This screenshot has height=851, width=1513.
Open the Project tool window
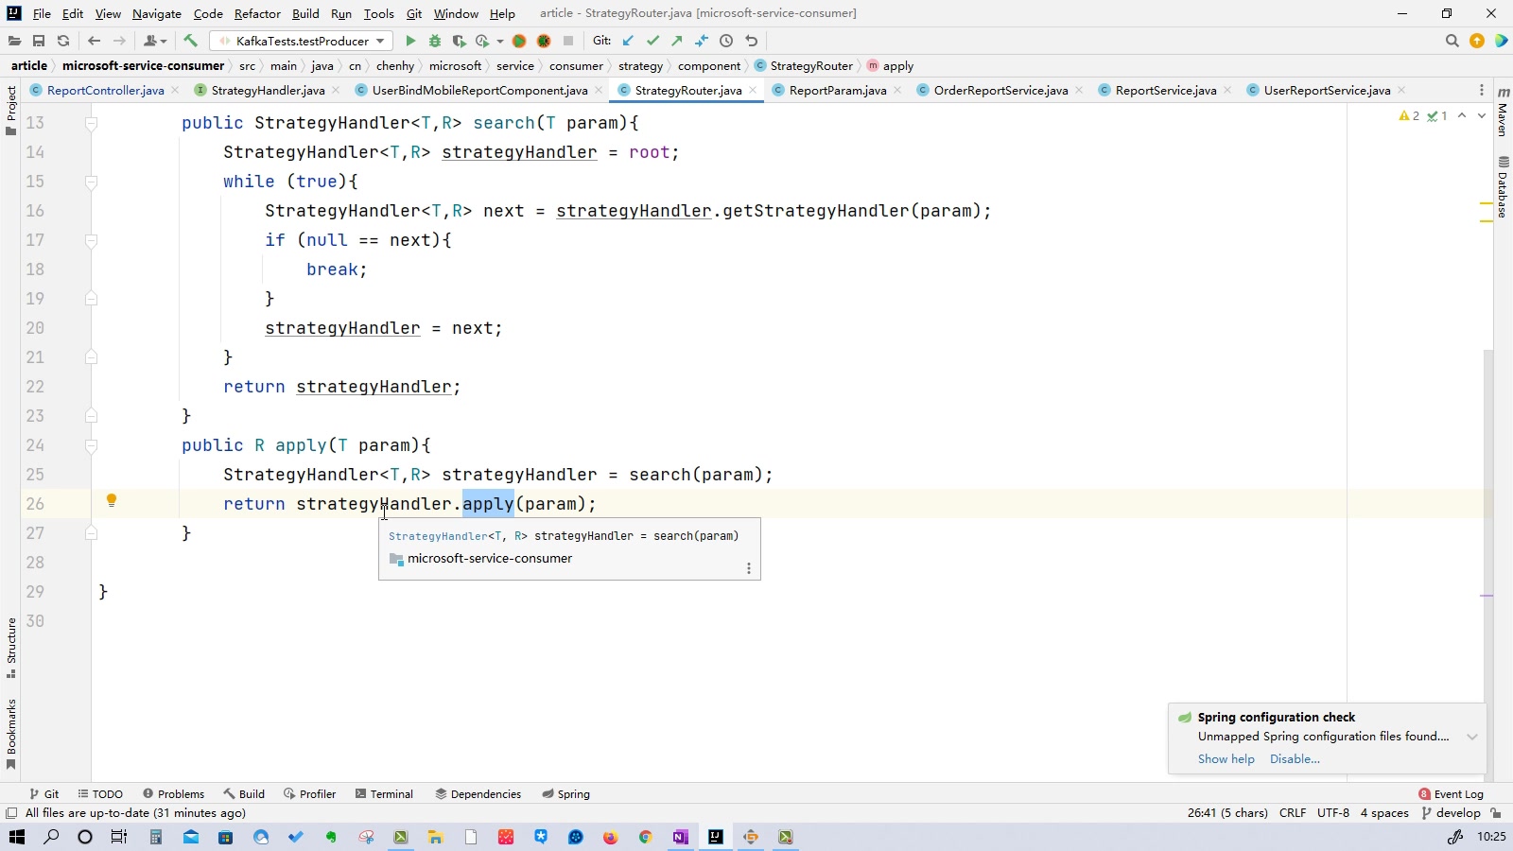tap(11, 111)
